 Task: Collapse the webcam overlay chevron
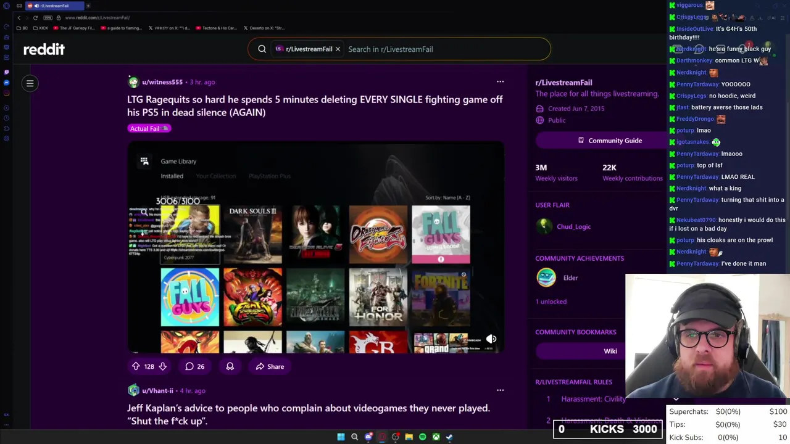tap(676, 399)
